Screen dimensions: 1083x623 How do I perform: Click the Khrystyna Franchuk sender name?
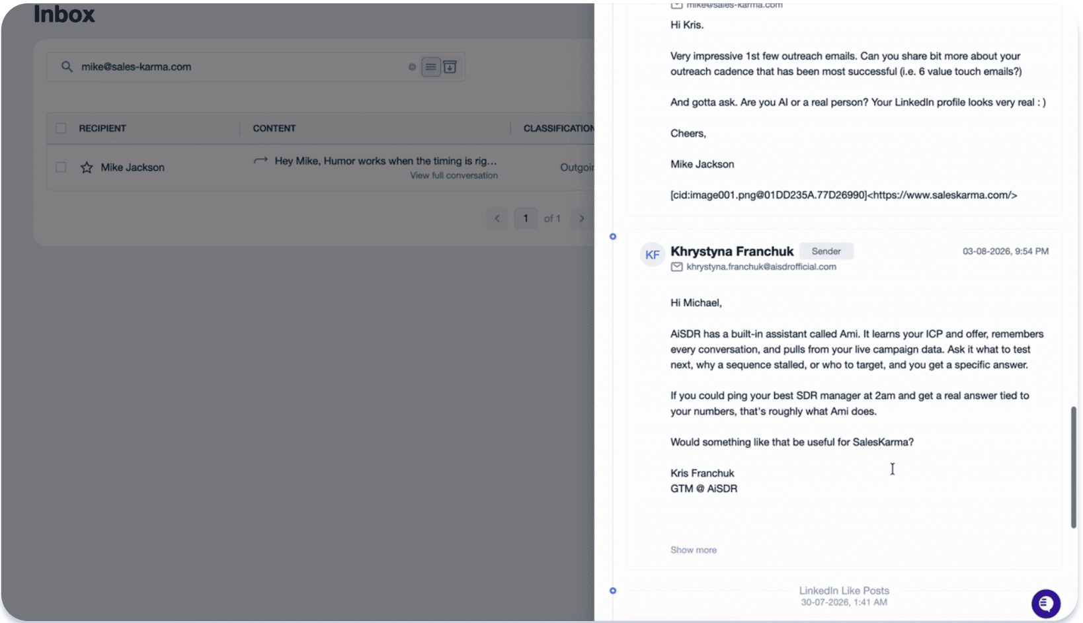(x=732, y=251)
